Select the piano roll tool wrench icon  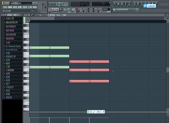27,15
